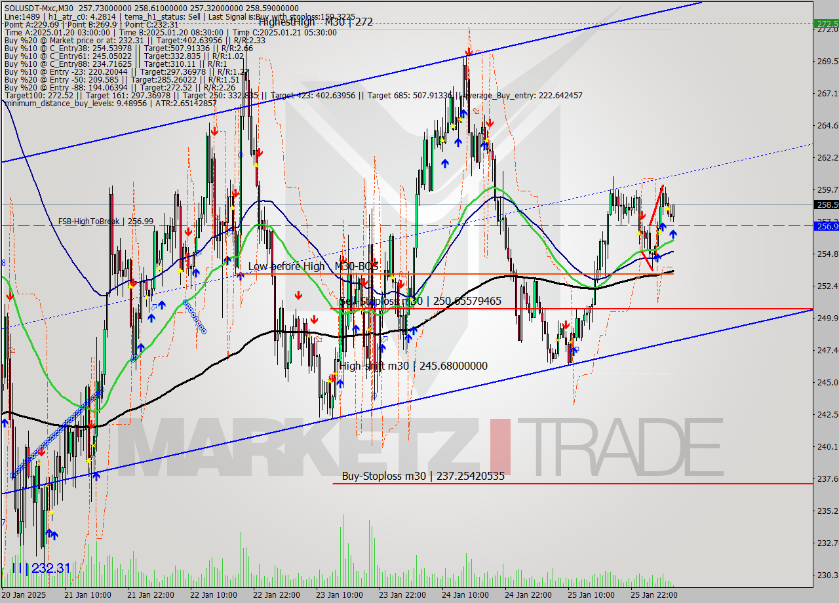Select the 'Buy-Stoploss m30 | 237.25420535' label
This screenshot has height=603, width=839.
[x=423, y=477]
